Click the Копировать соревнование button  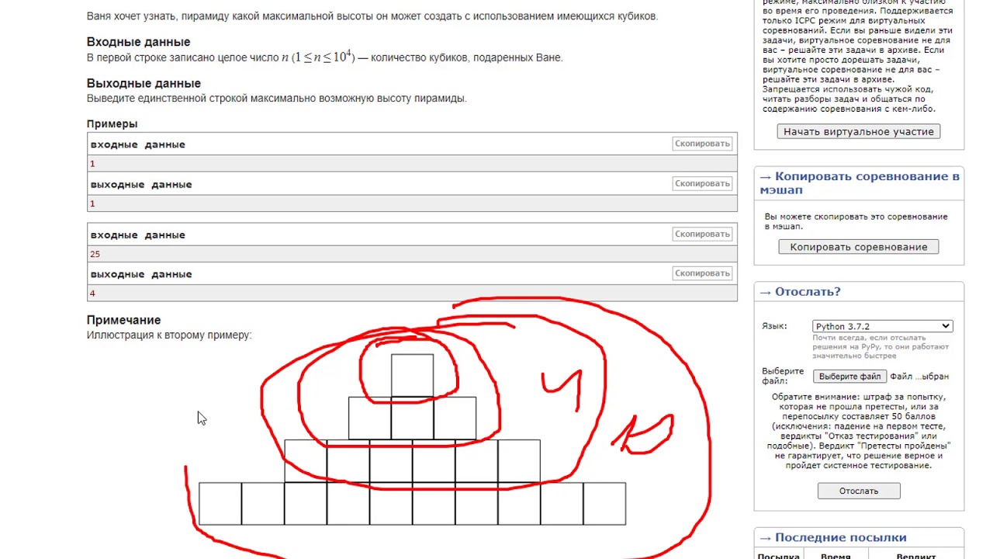coord(858,247)
